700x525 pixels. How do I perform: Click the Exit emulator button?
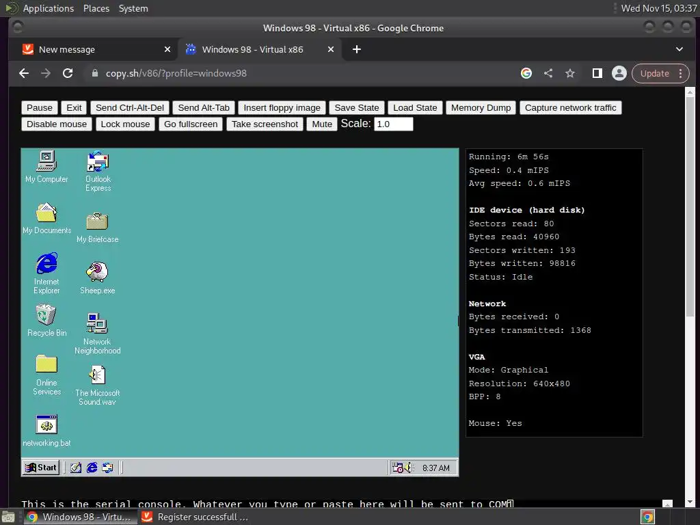[x=74, y=107]
